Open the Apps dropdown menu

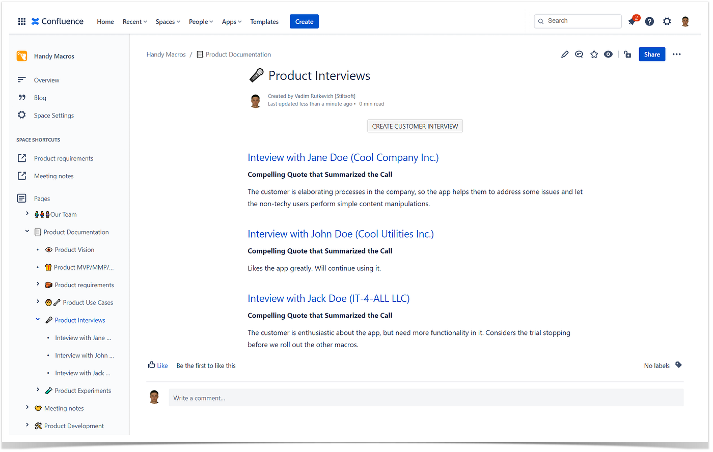coord(232,22)
